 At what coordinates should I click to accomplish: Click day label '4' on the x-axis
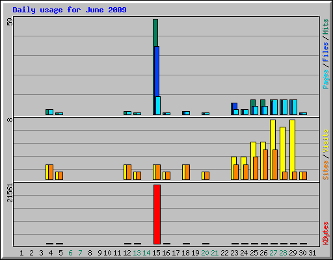click(x=51, y=253)
